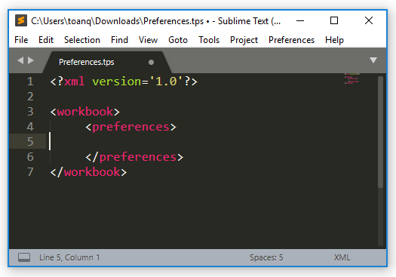Viewport: 396px width, 277px height.
Task: Open the XML syntax selector
Action: [342, 257]
